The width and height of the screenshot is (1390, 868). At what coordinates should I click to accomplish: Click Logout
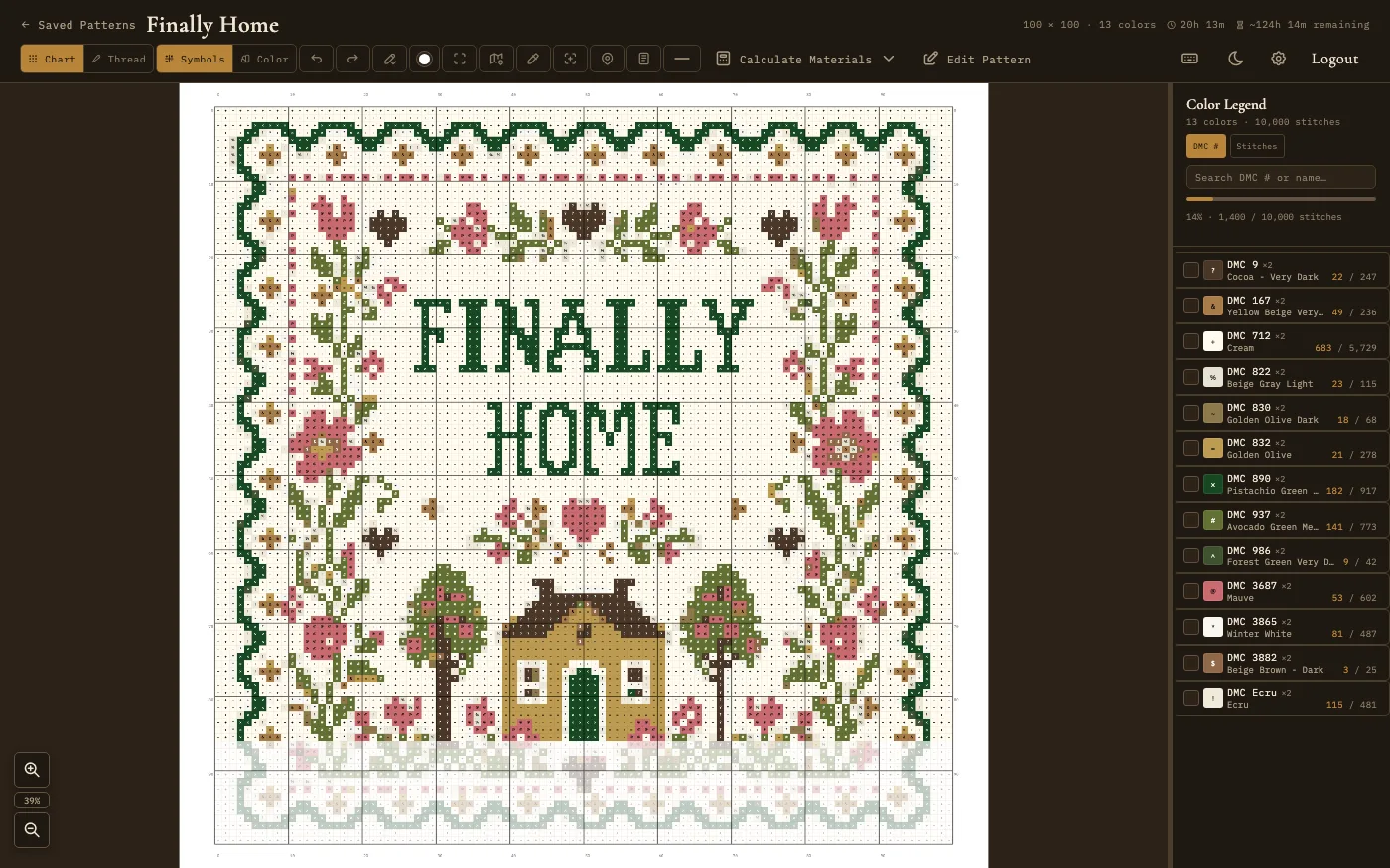[1334, 59]
